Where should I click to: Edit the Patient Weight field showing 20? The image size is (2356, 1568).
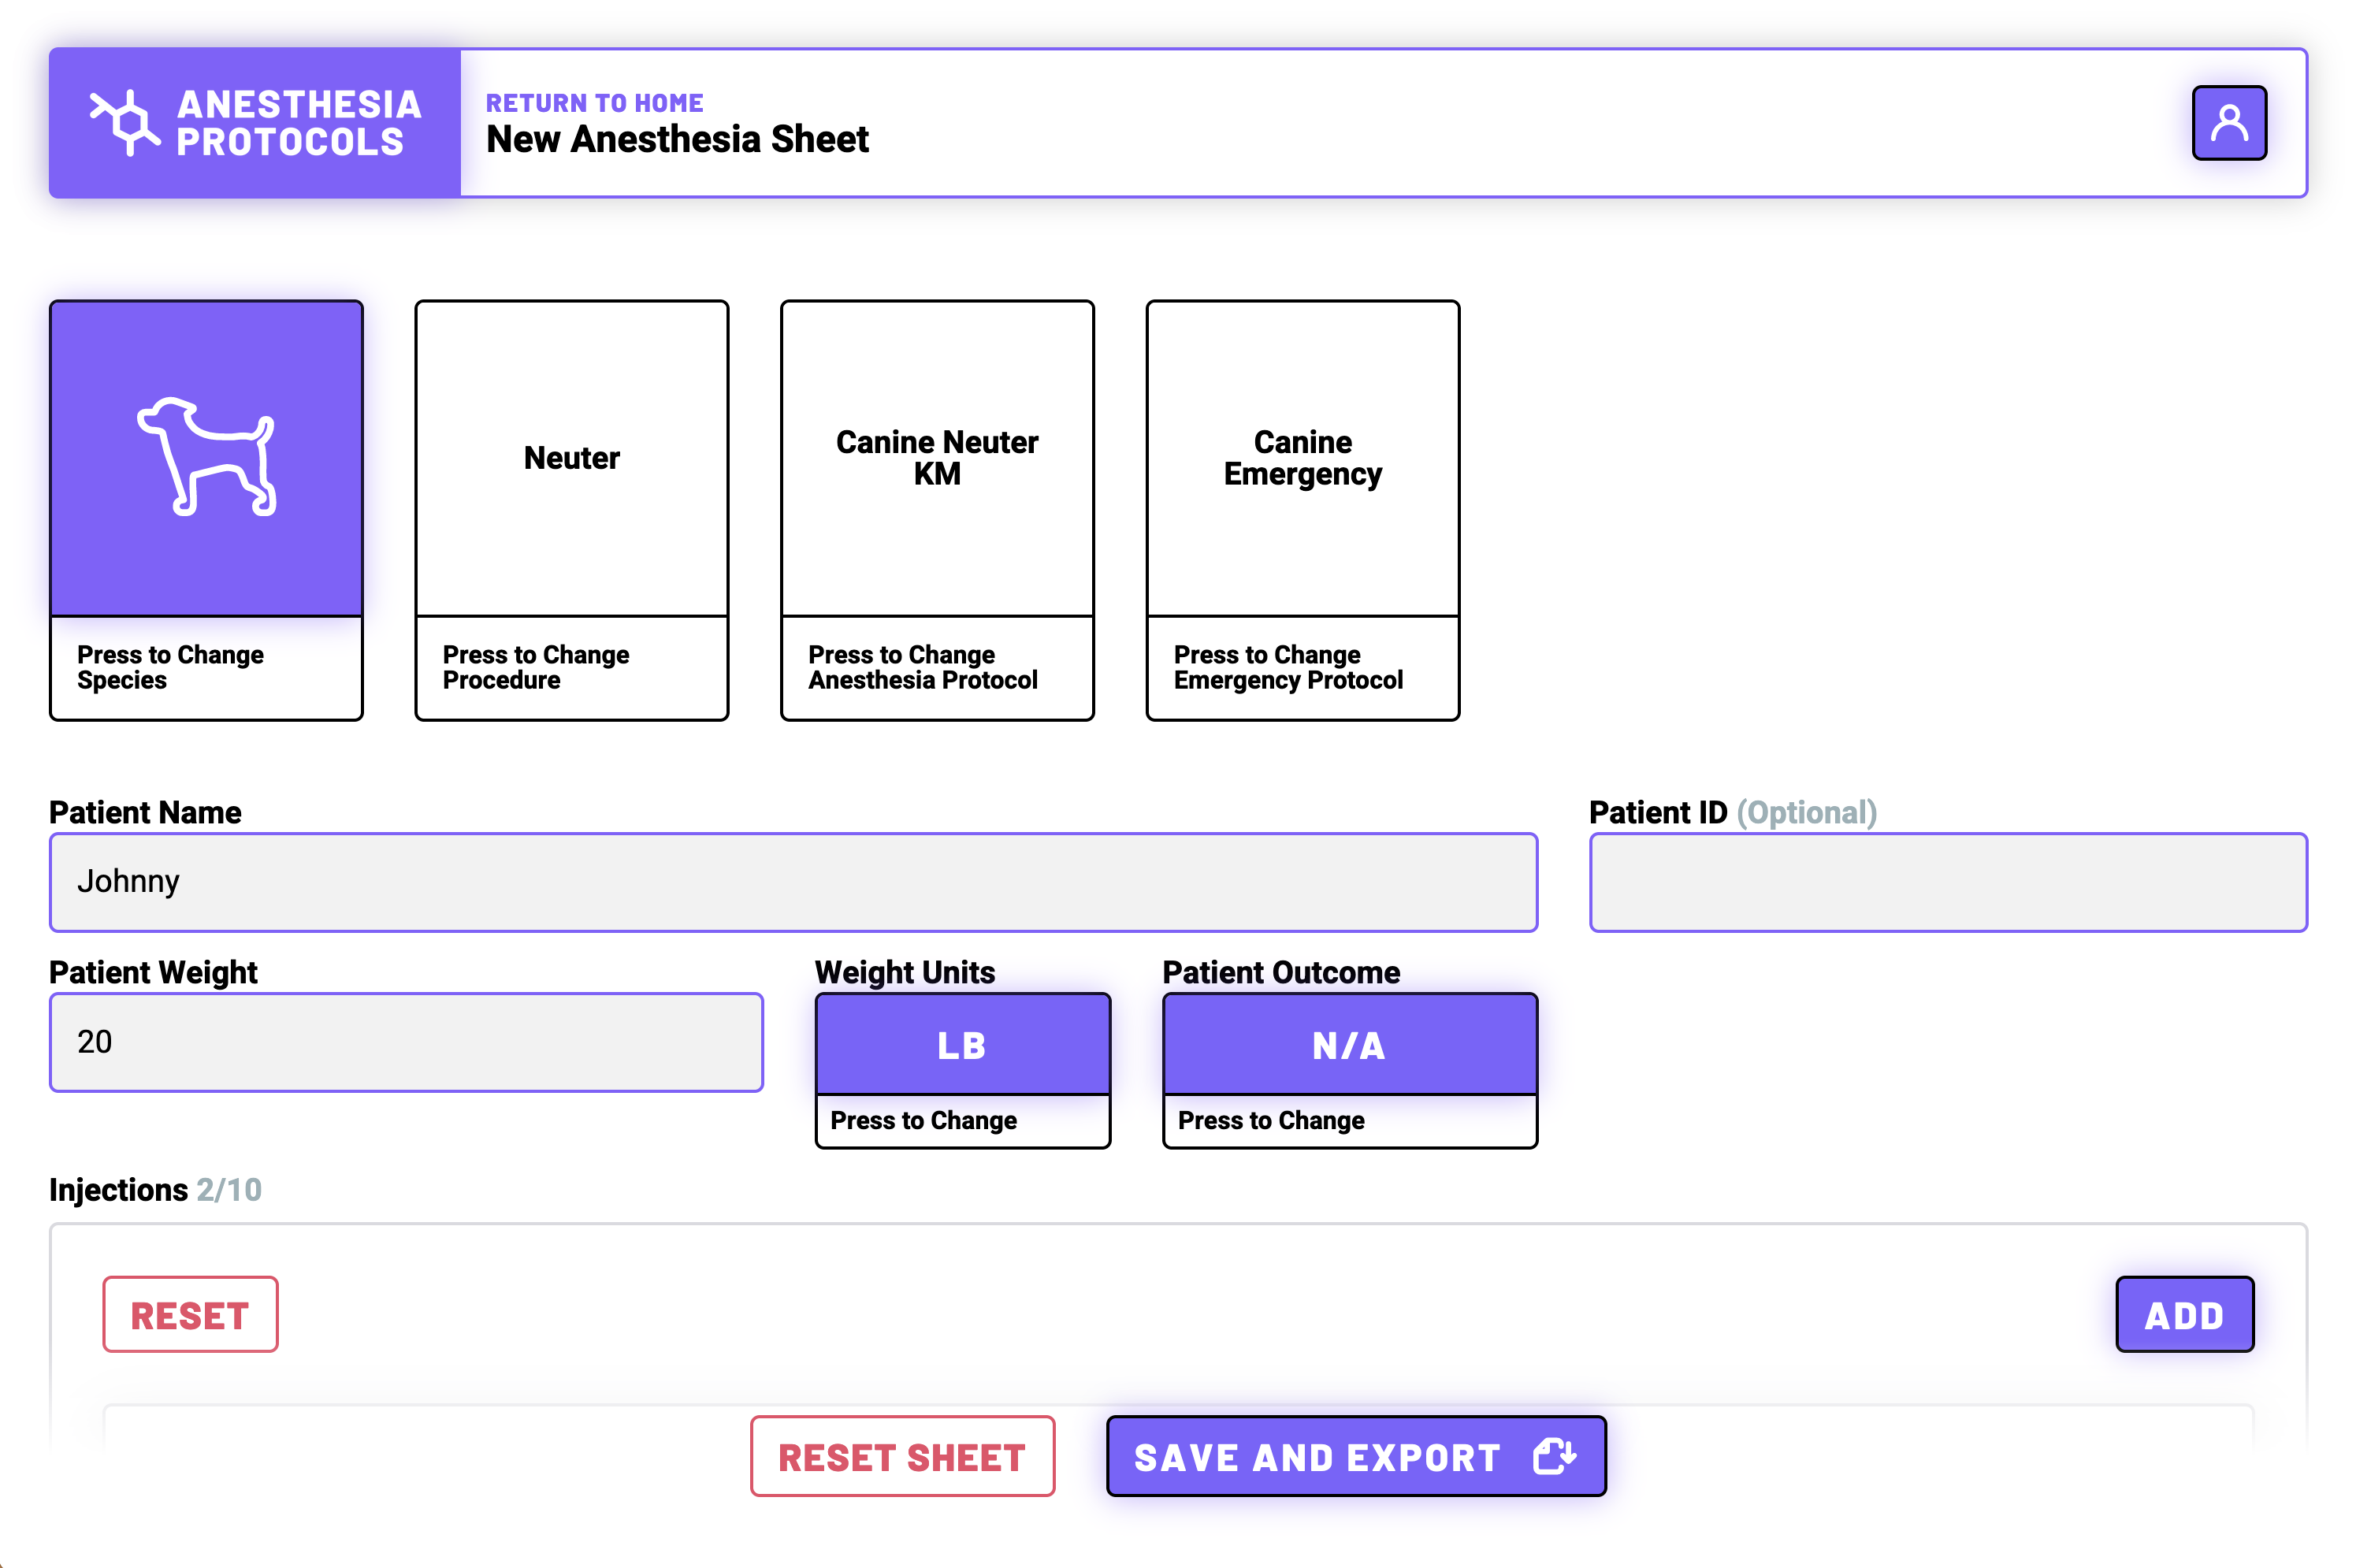(x=406, y=1042)
